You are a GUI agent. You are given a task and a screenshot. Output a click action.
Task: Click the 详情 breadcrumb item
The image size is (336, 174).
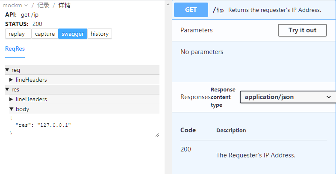[x=65, y=5]
